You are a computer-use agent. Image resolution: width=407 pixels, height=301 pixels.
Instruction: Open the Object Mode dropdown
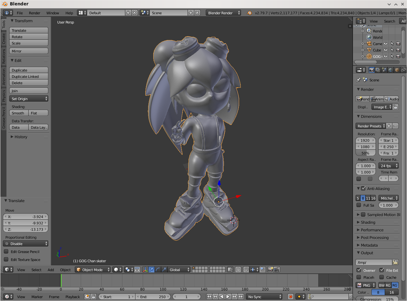pyautogui.click(x=93, y=270)
